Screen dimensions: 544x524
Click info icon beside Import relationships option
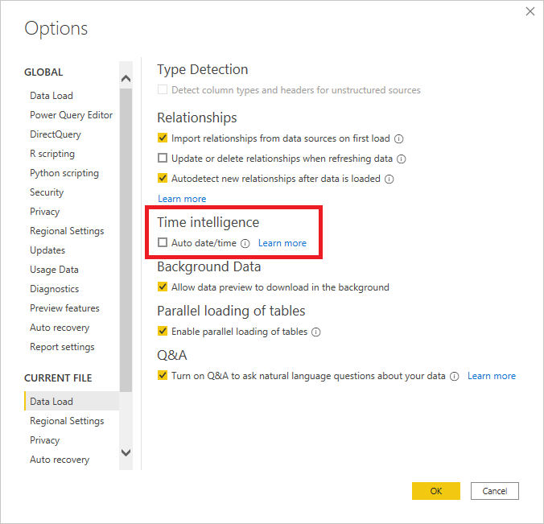pyautogui.click(x=399, y=138)
